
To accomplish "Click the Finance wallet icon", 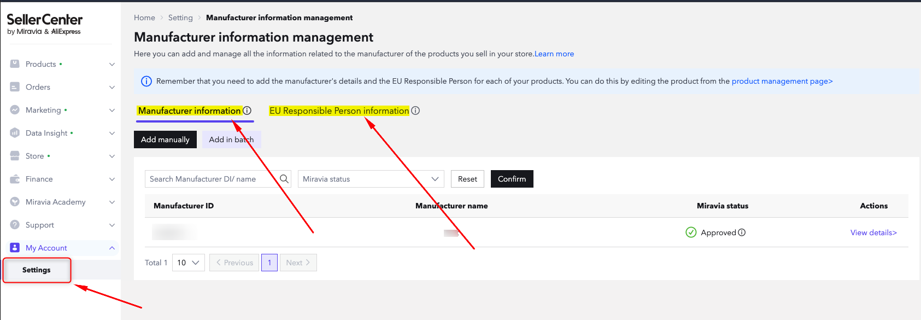I will (x=15, y=179).
